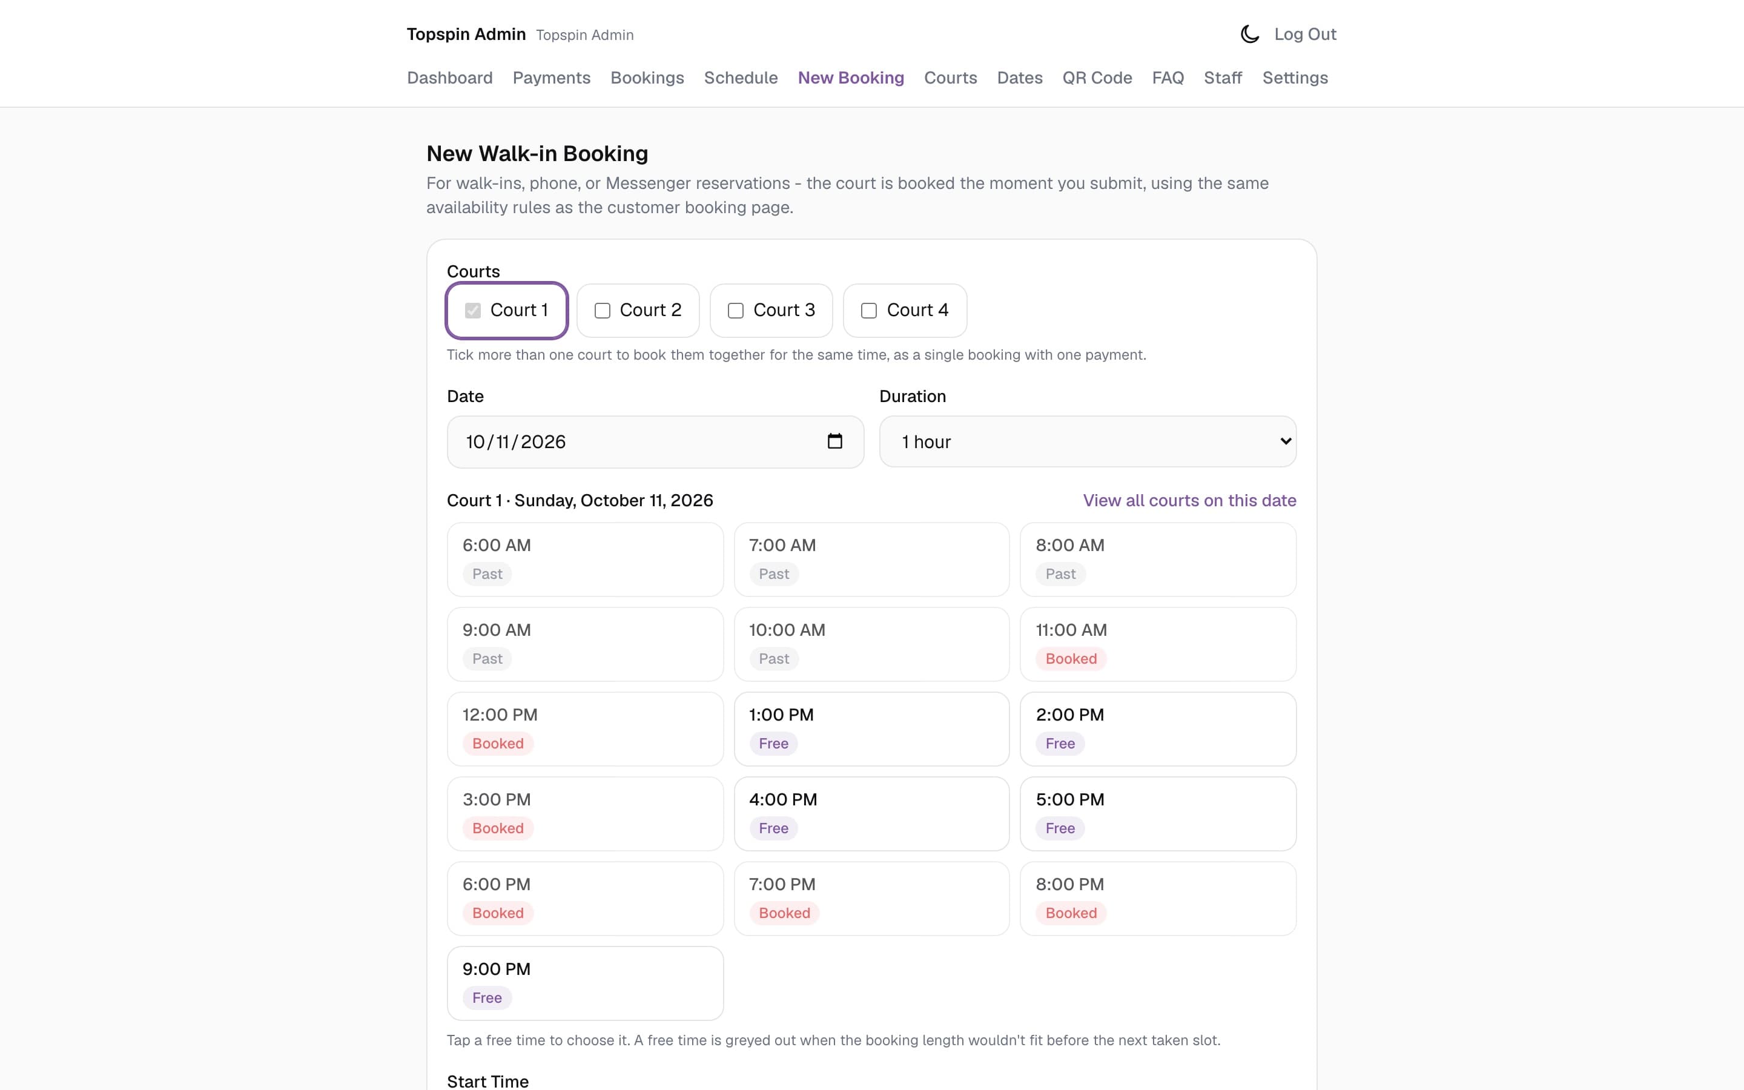This screenshot has height=1090, width=1744.
Task: Go to the Dashboard tab
Action: tap(450, 78)
